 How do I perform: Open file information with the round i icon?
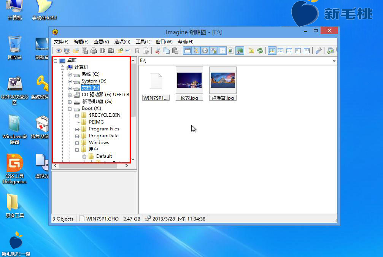tap(102, 51)
